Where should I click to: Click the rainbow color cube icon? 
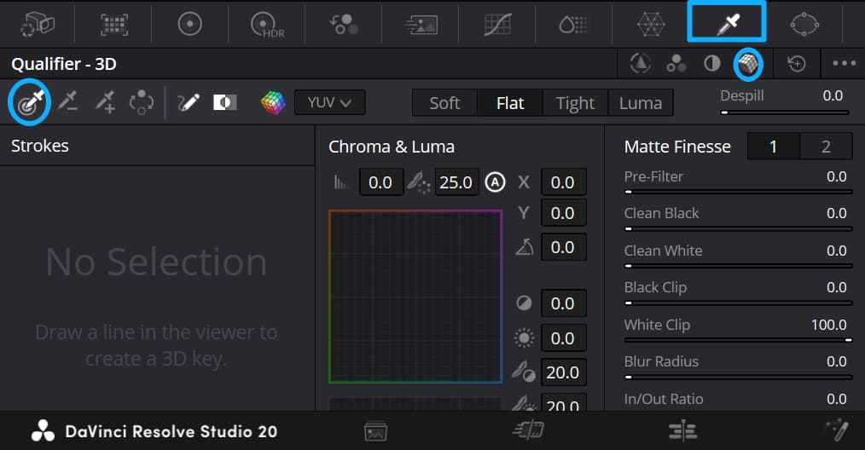click(x=273, y=102)
